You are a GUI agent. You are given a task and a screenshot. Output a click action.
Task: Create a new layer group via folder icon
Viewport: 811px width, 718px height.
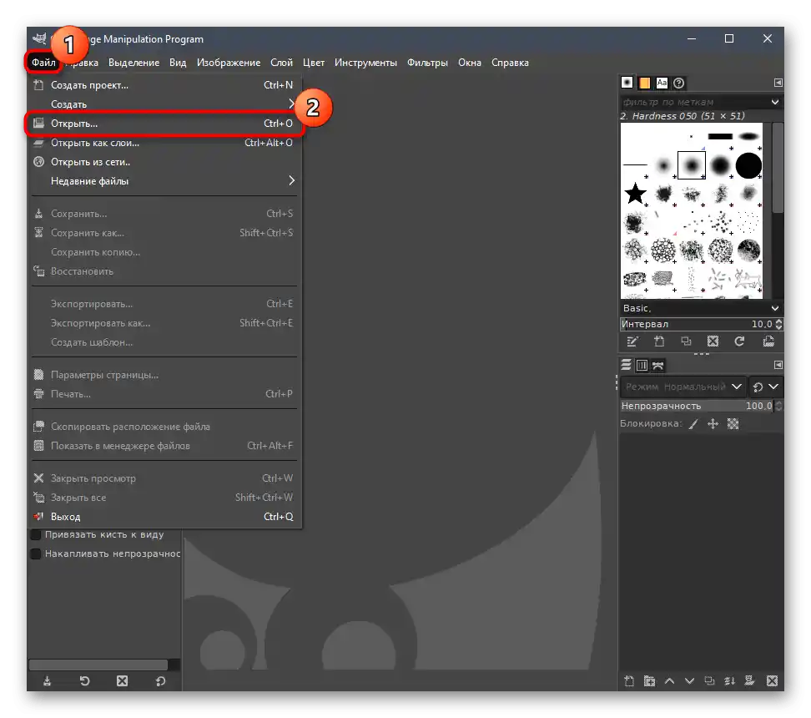[649, 681]
